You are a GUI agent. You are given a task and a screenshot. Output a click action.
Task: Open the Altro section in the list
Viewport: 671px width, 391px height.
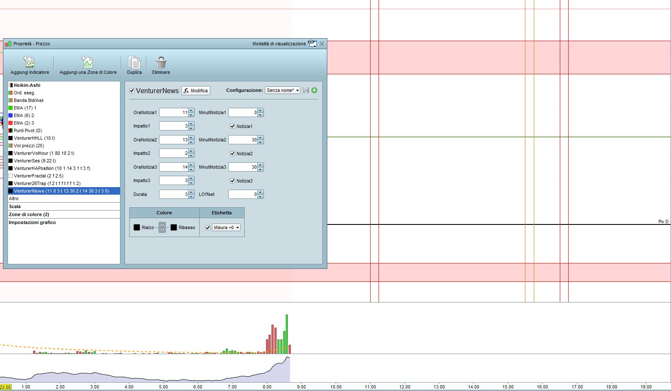coord(64,198)
